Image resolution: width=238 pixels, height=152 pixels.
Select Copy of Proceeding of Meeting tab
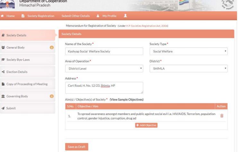(x=28, y=84)
